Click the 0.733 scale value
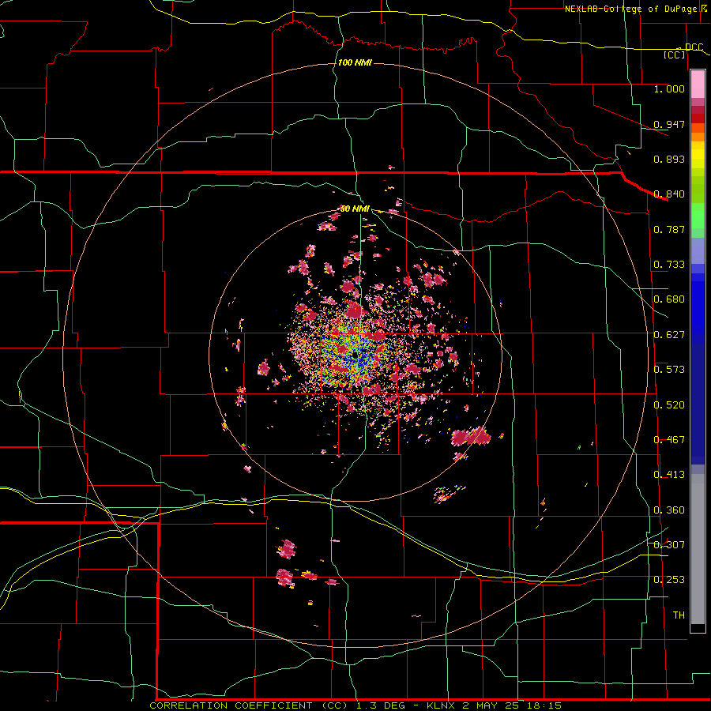The image size is (711, 711). coord(669,265)
